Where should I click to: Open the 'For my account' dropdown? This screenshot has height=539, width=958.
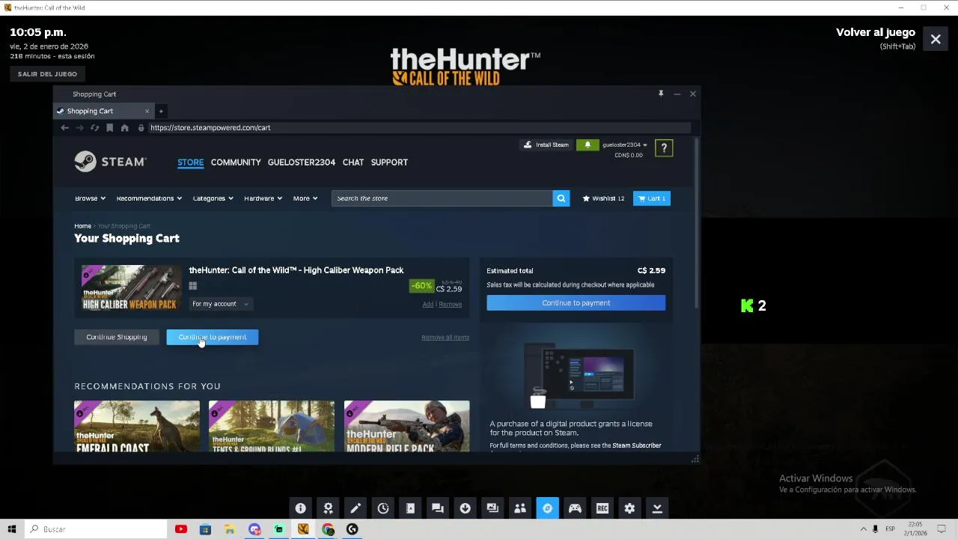pos(221,304)
